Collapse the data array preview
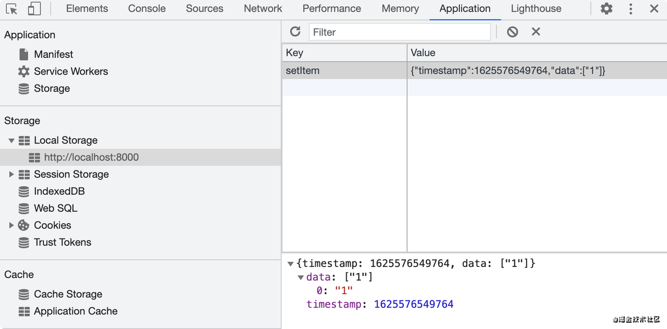 301,277
